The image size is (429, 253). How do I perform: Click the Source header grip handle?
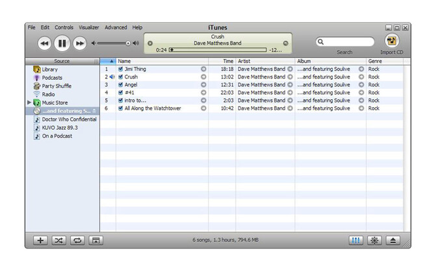pyautogui.click(x=96, y=61)
